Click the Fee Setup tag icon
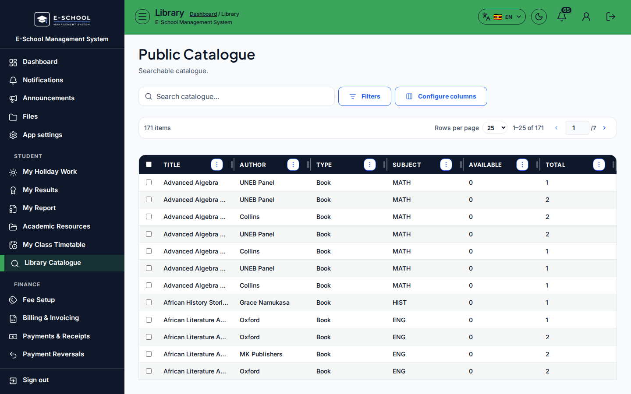This screenshot has height=394, width=631. (x=13, y=300)
